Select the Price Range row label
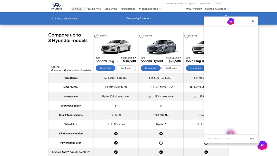Image resolution: width=277 pixels, height=156 pixels. tap(71, 78)
